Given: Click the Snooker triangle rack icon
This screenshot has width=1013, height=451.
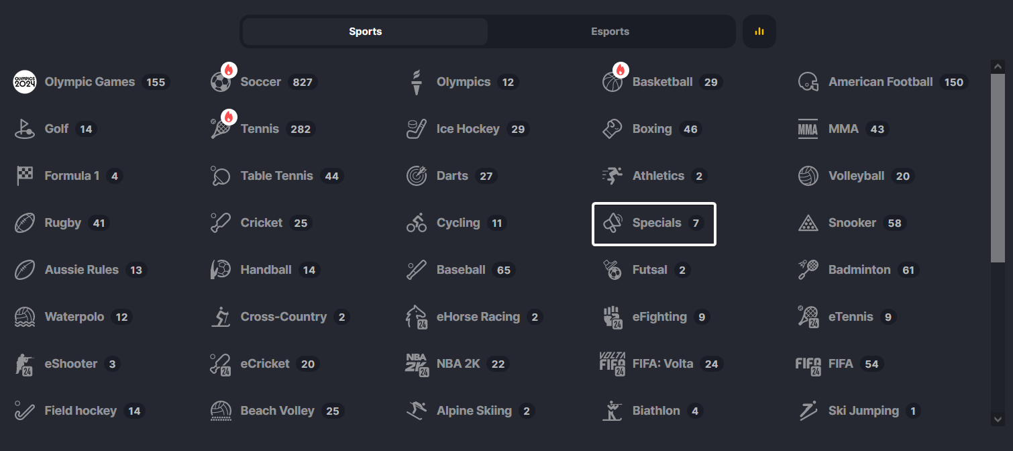Looking at the screenshot, I should [808, 223].
